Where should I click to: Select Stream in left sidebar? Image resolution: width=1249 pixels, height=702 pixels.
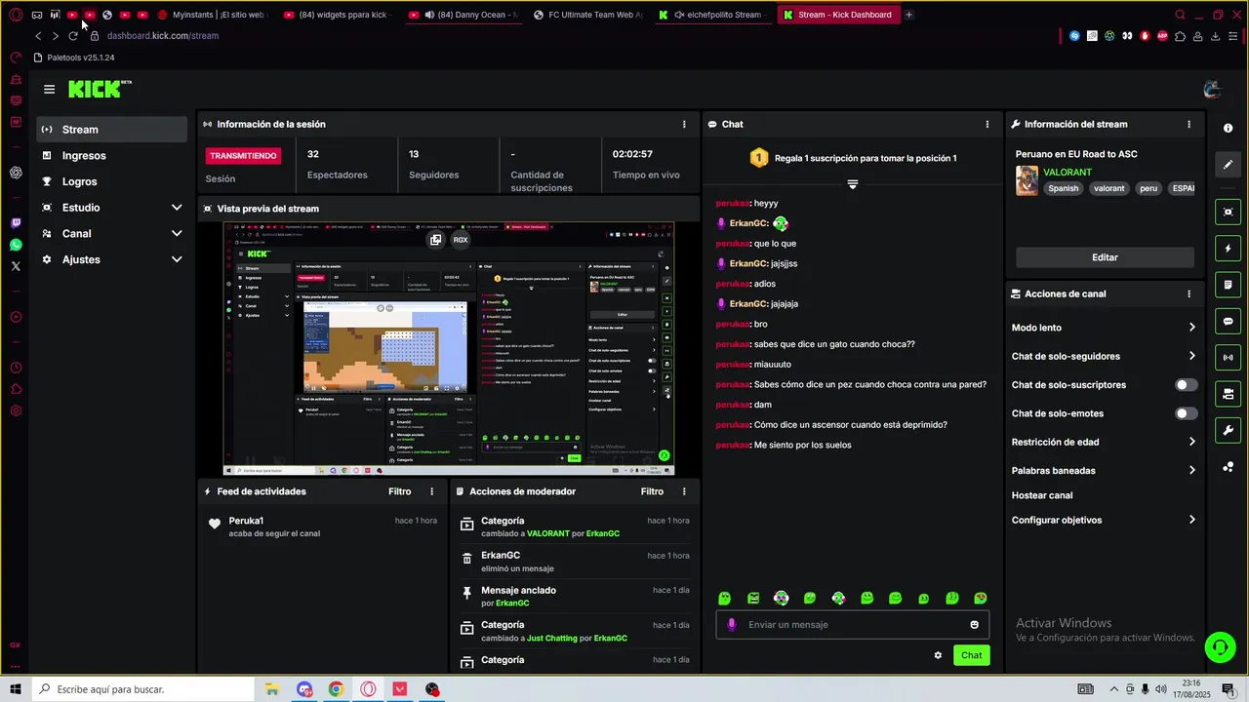(x=112, y=130)
